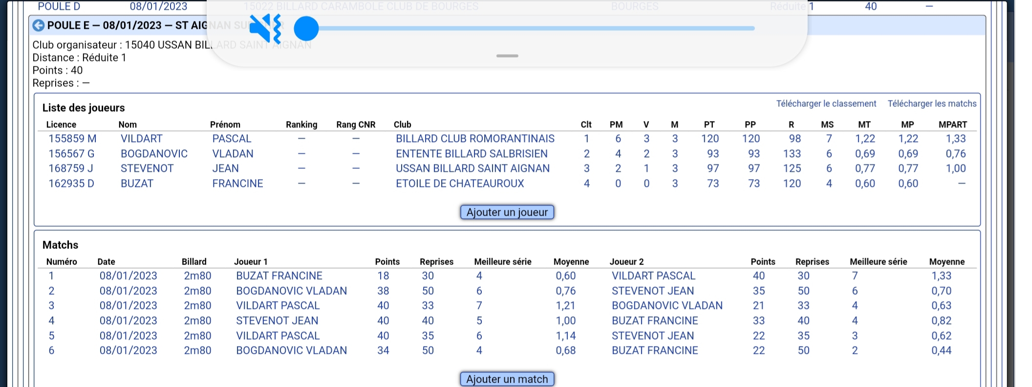Viewport: 1032px width, 387px height.
Task: Tap the volume panel drag handle
Action: (x=507, y=56)
